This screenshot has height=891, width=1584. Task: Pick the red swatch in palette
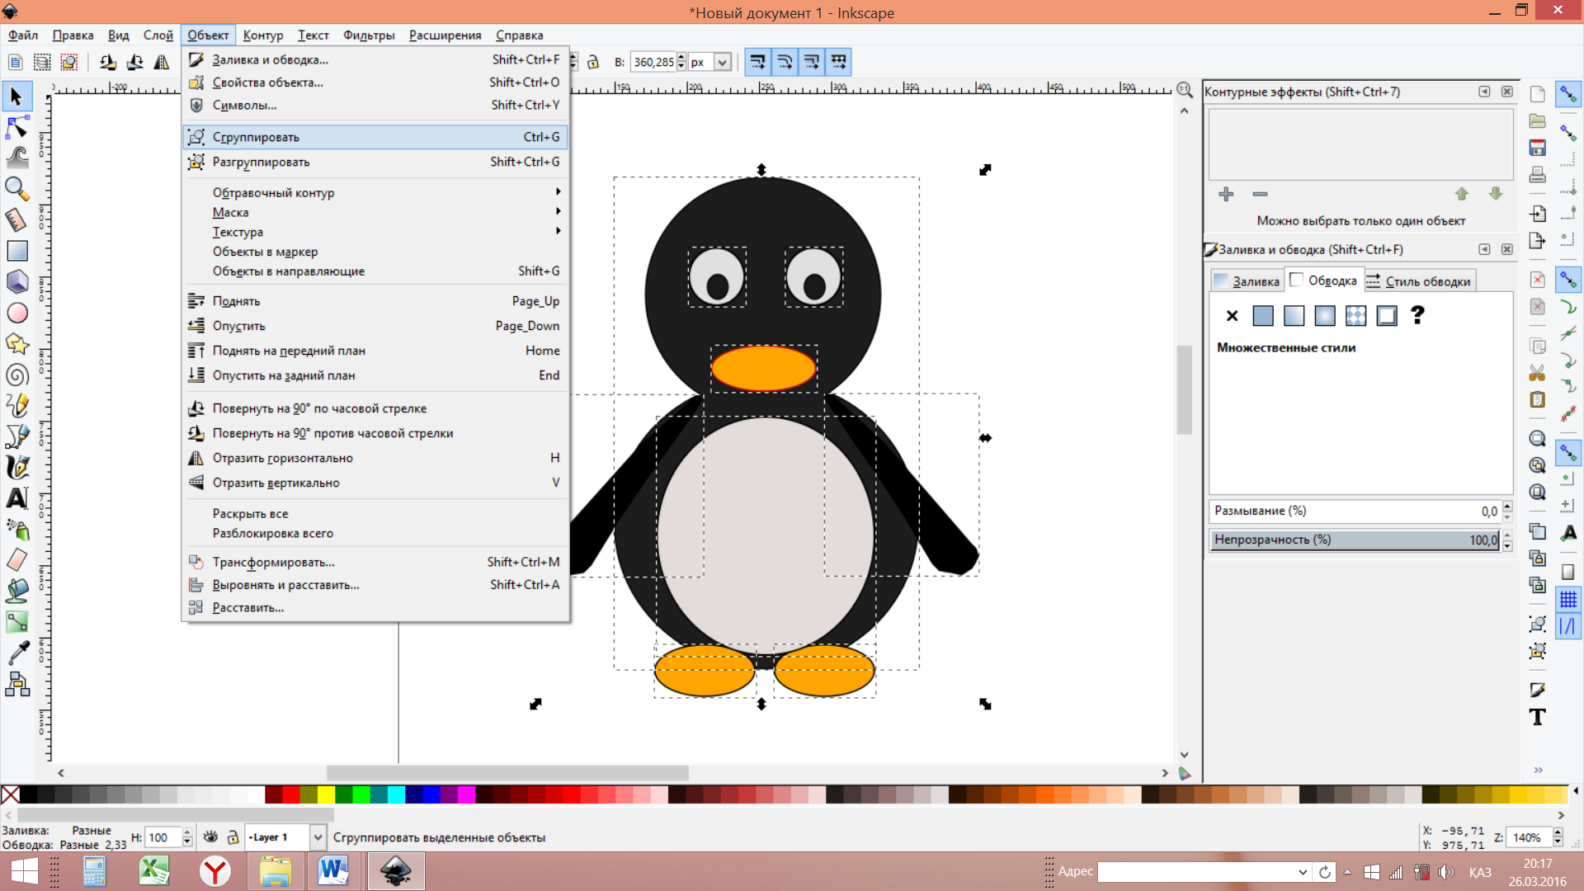[290, 794]
